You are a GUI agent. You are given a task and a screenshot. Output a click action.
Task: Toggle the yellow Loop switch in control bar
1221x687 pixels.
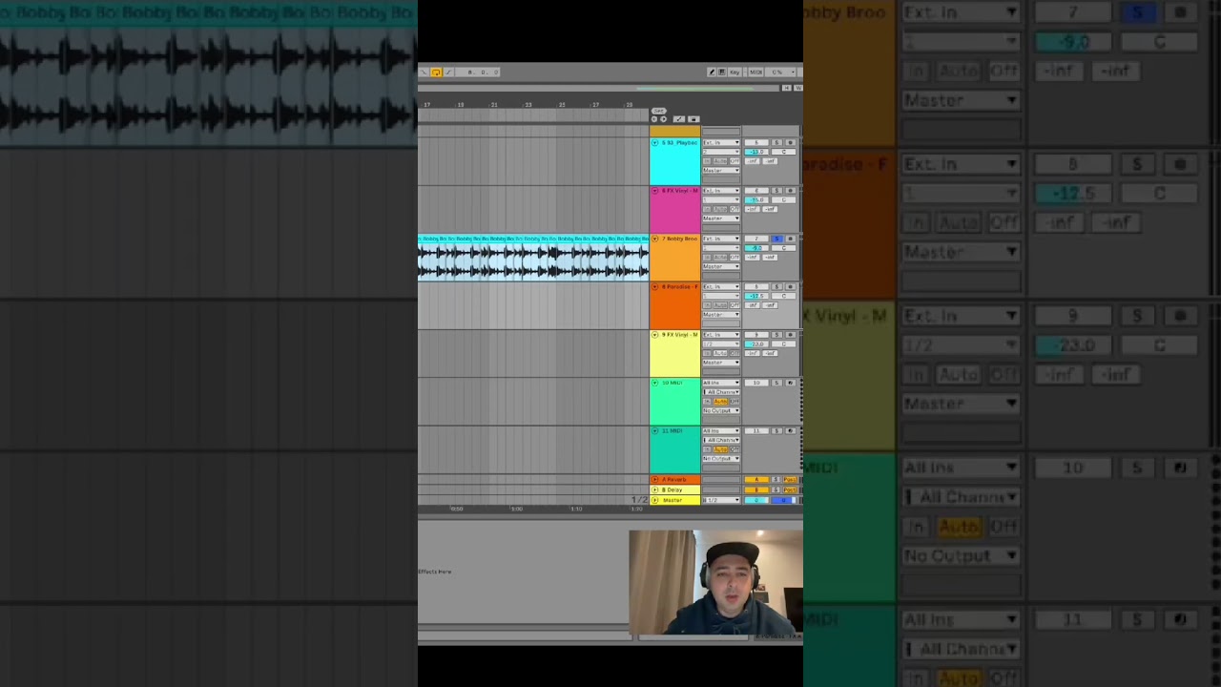[x=436, y=72]
